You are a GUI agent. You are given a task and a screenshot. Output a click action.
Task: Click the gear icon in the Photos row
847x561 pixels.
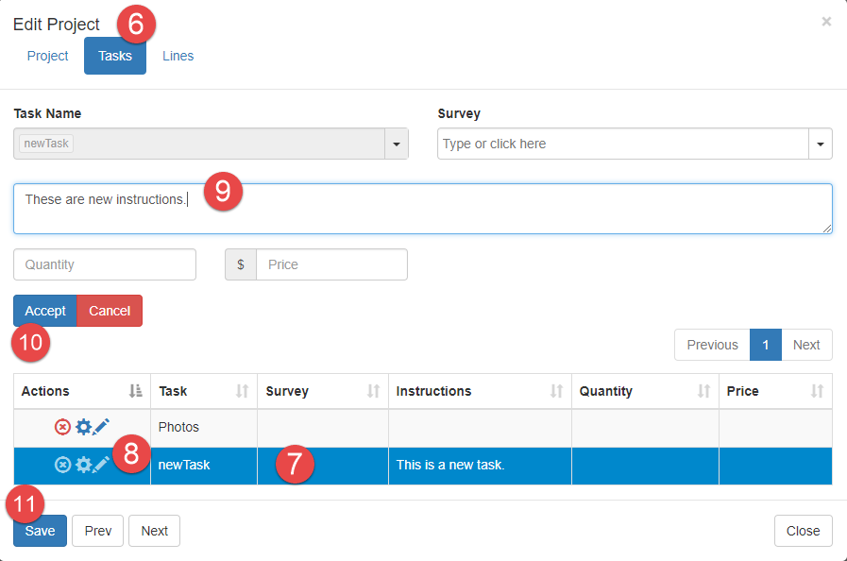click(x=83, y=427)
